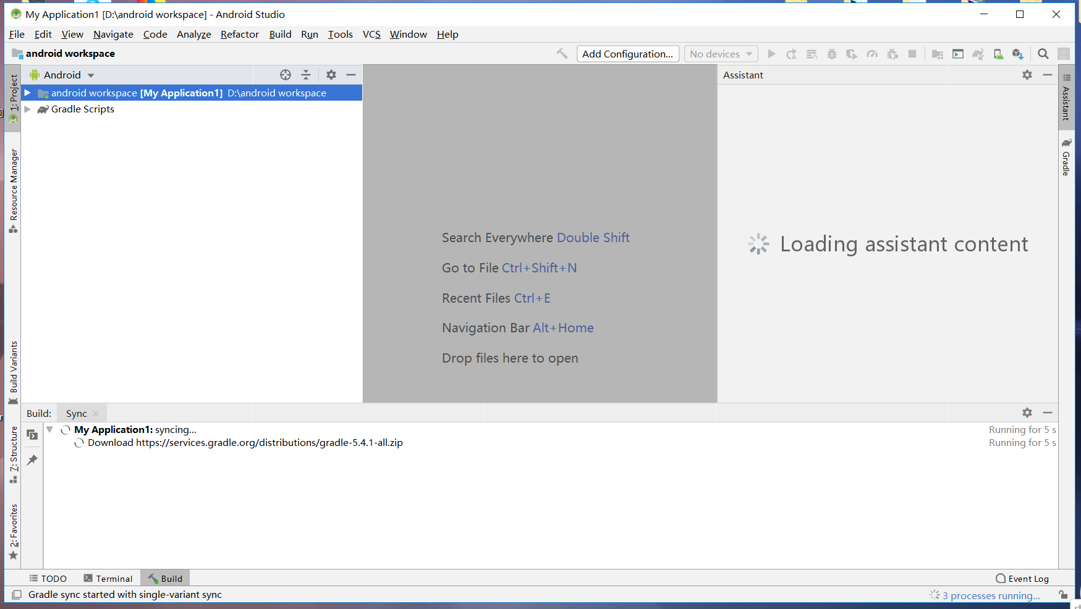Show the Gradle panel on the right

(x=1066, y=159)
